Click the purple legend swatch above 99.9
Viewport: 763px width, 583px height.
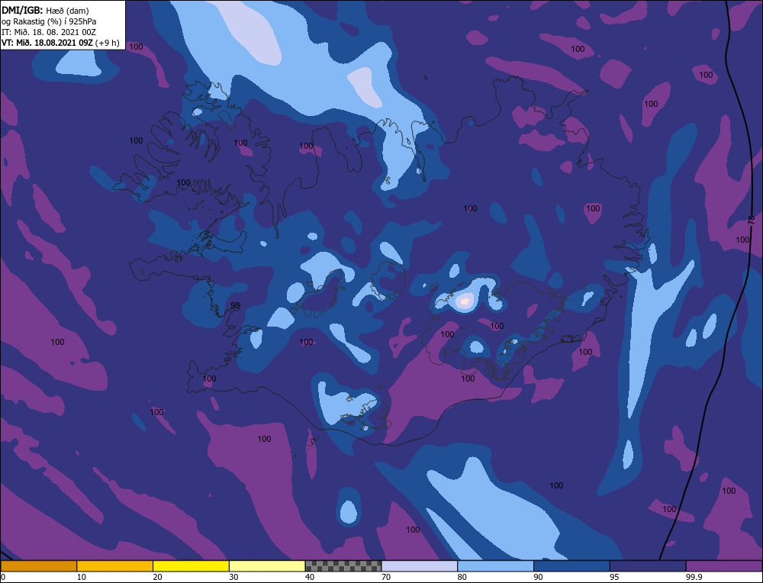(724, 566)
